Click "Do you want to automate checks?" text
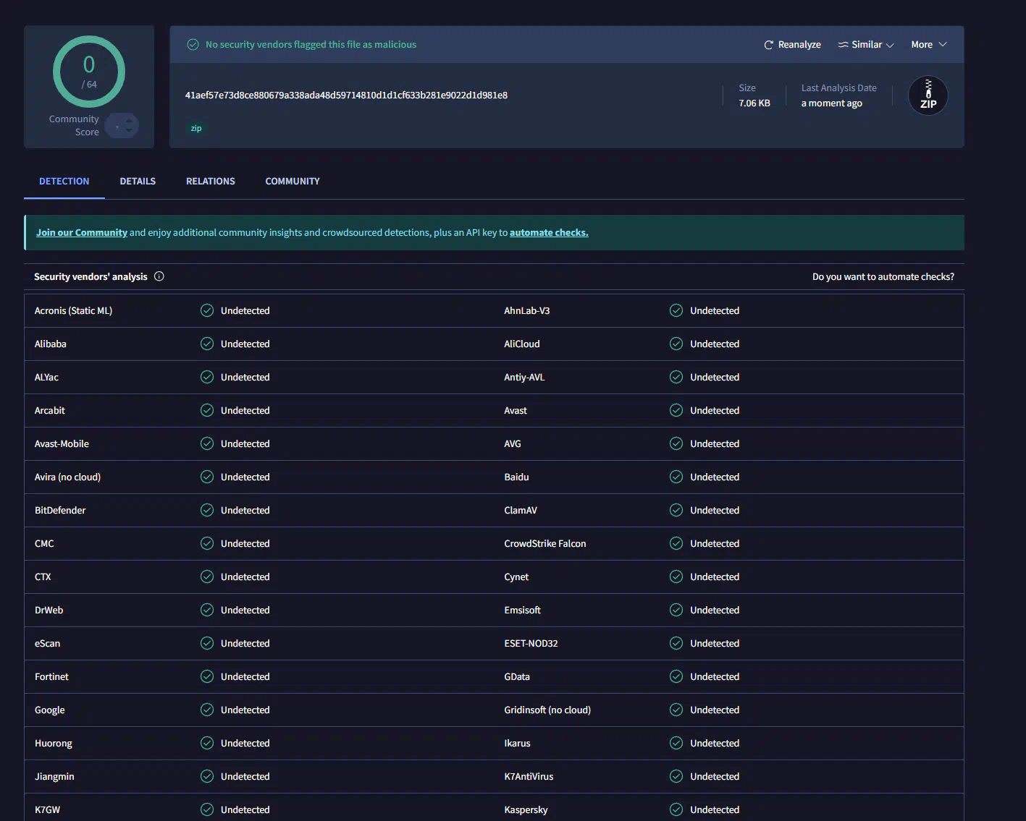The width and height of the screenshot is (1026, 821). [883, 277]
